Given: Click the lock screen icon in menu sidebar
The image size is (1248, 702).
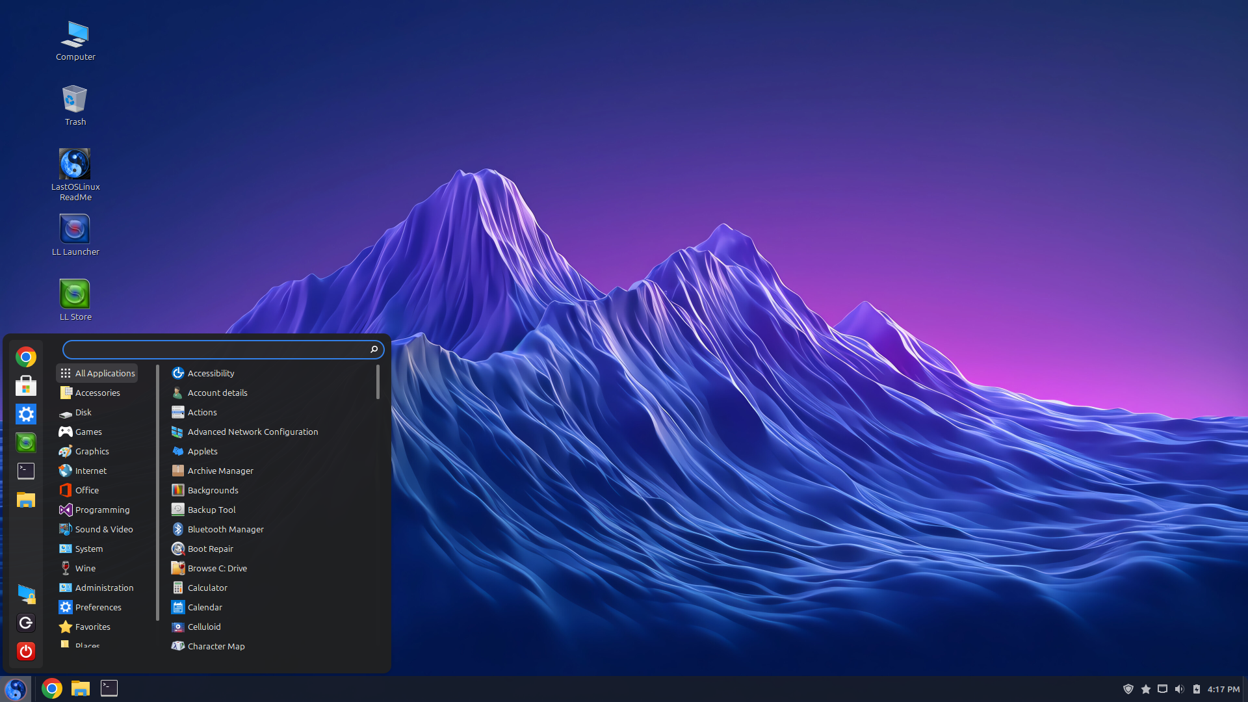Looking at the screenshot, I should [x=26, y=594].
